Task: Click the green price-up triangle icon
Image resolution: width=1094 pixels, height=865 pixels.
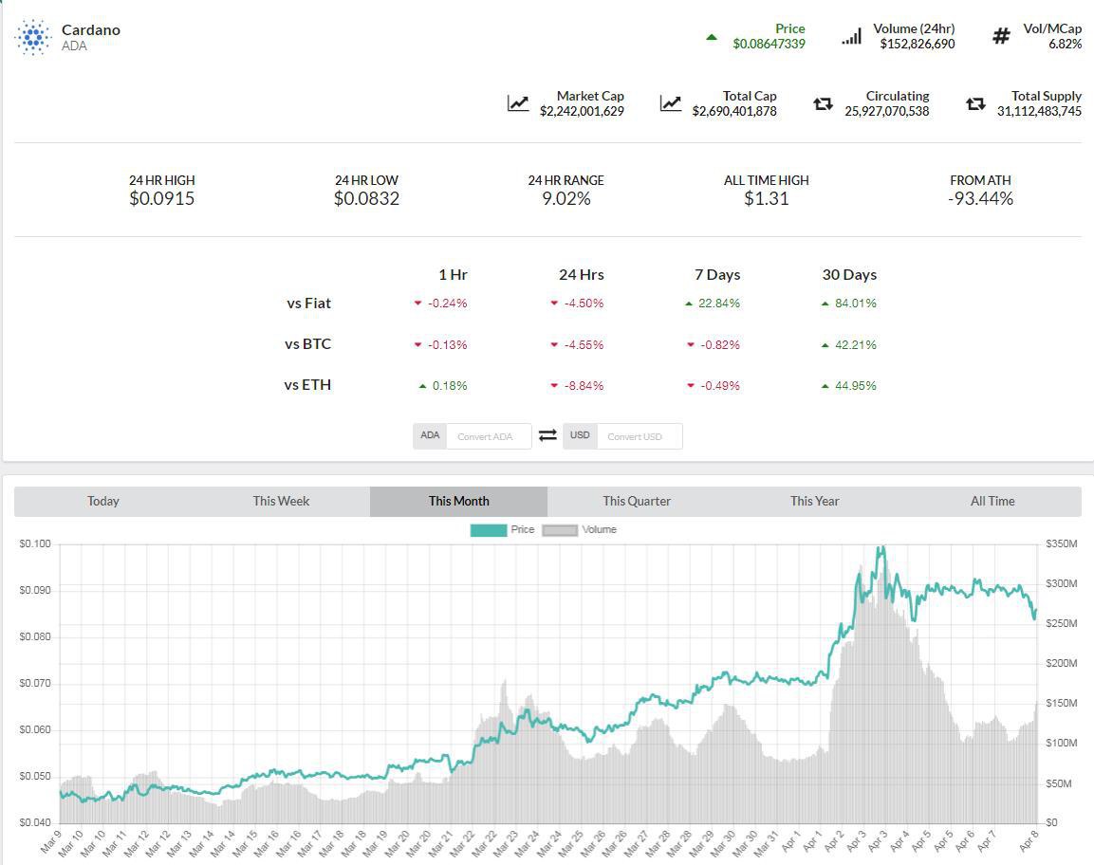Action: (711, 37)
